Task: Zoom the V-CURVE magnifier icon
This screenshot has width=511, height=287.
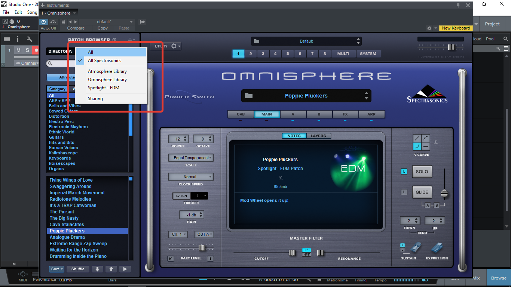Action: point(436,142)
